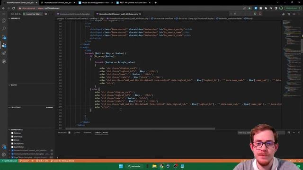The image size is (303, 170).
Task: Toggle the Errors breakpoint checkbox
Action: [12, 140]
